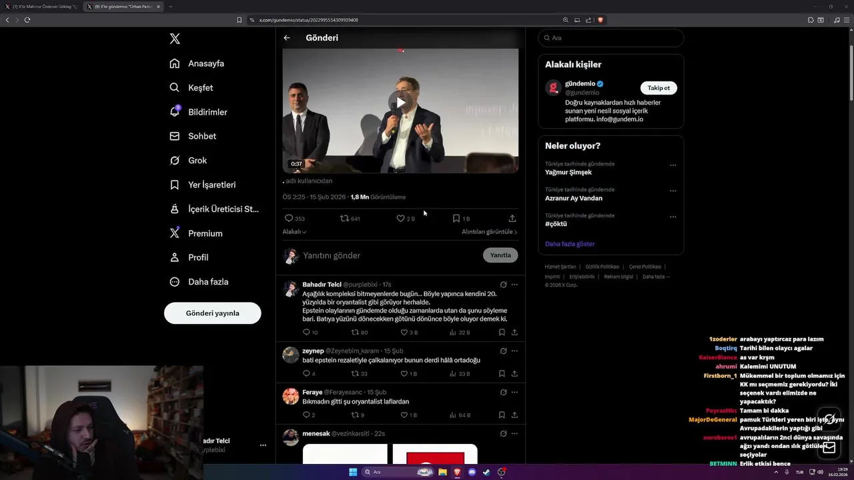Open Windows Start button

(353, 472)
